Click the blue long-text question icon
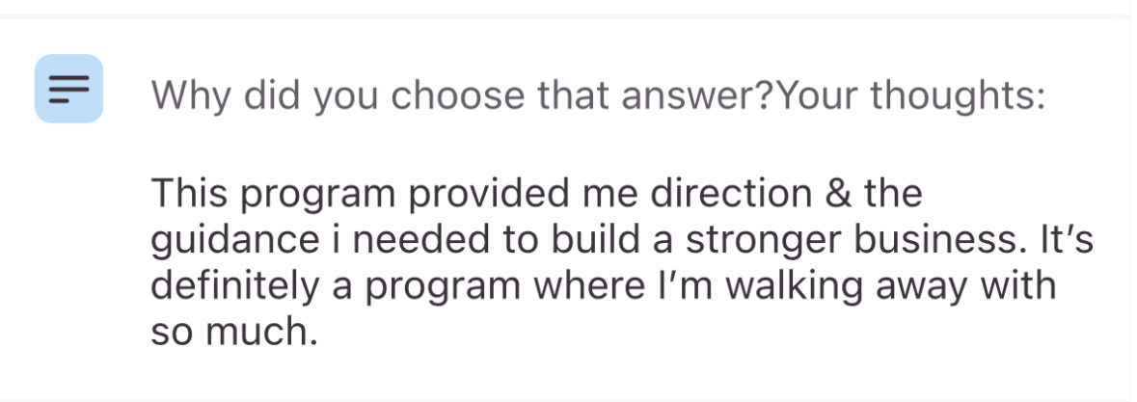Viewport: 1137px width, 402px height. (68, 89)
